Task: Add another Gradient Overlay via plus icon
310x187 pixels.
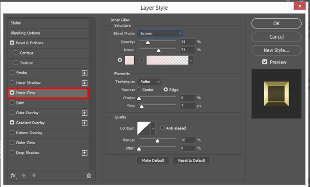Action: (85, 123)
